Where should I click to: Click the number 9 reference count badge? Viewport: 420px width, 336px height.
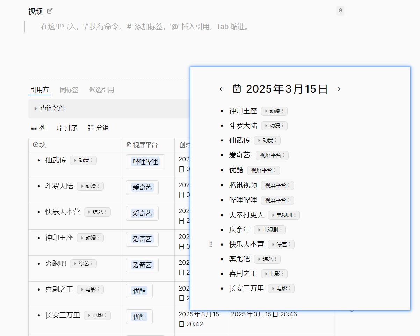click(340, 11)
